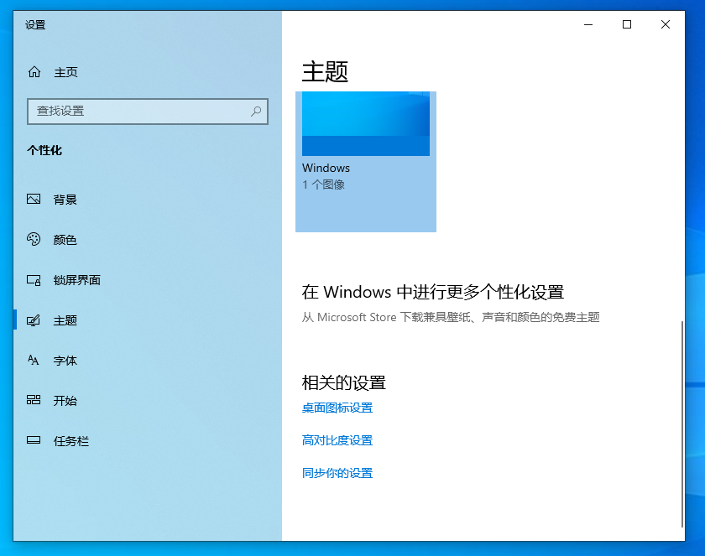Viewport: 705px width, 556px height.
Task: Focus the 查找设置 search field
Action: coord(148,112)
